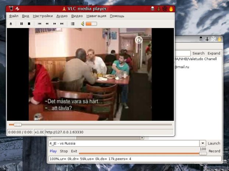Viewport: 229px width, 171px height.
Task: Click the horizontal scrollbar right arrow
Action: (x=142, y=138)
